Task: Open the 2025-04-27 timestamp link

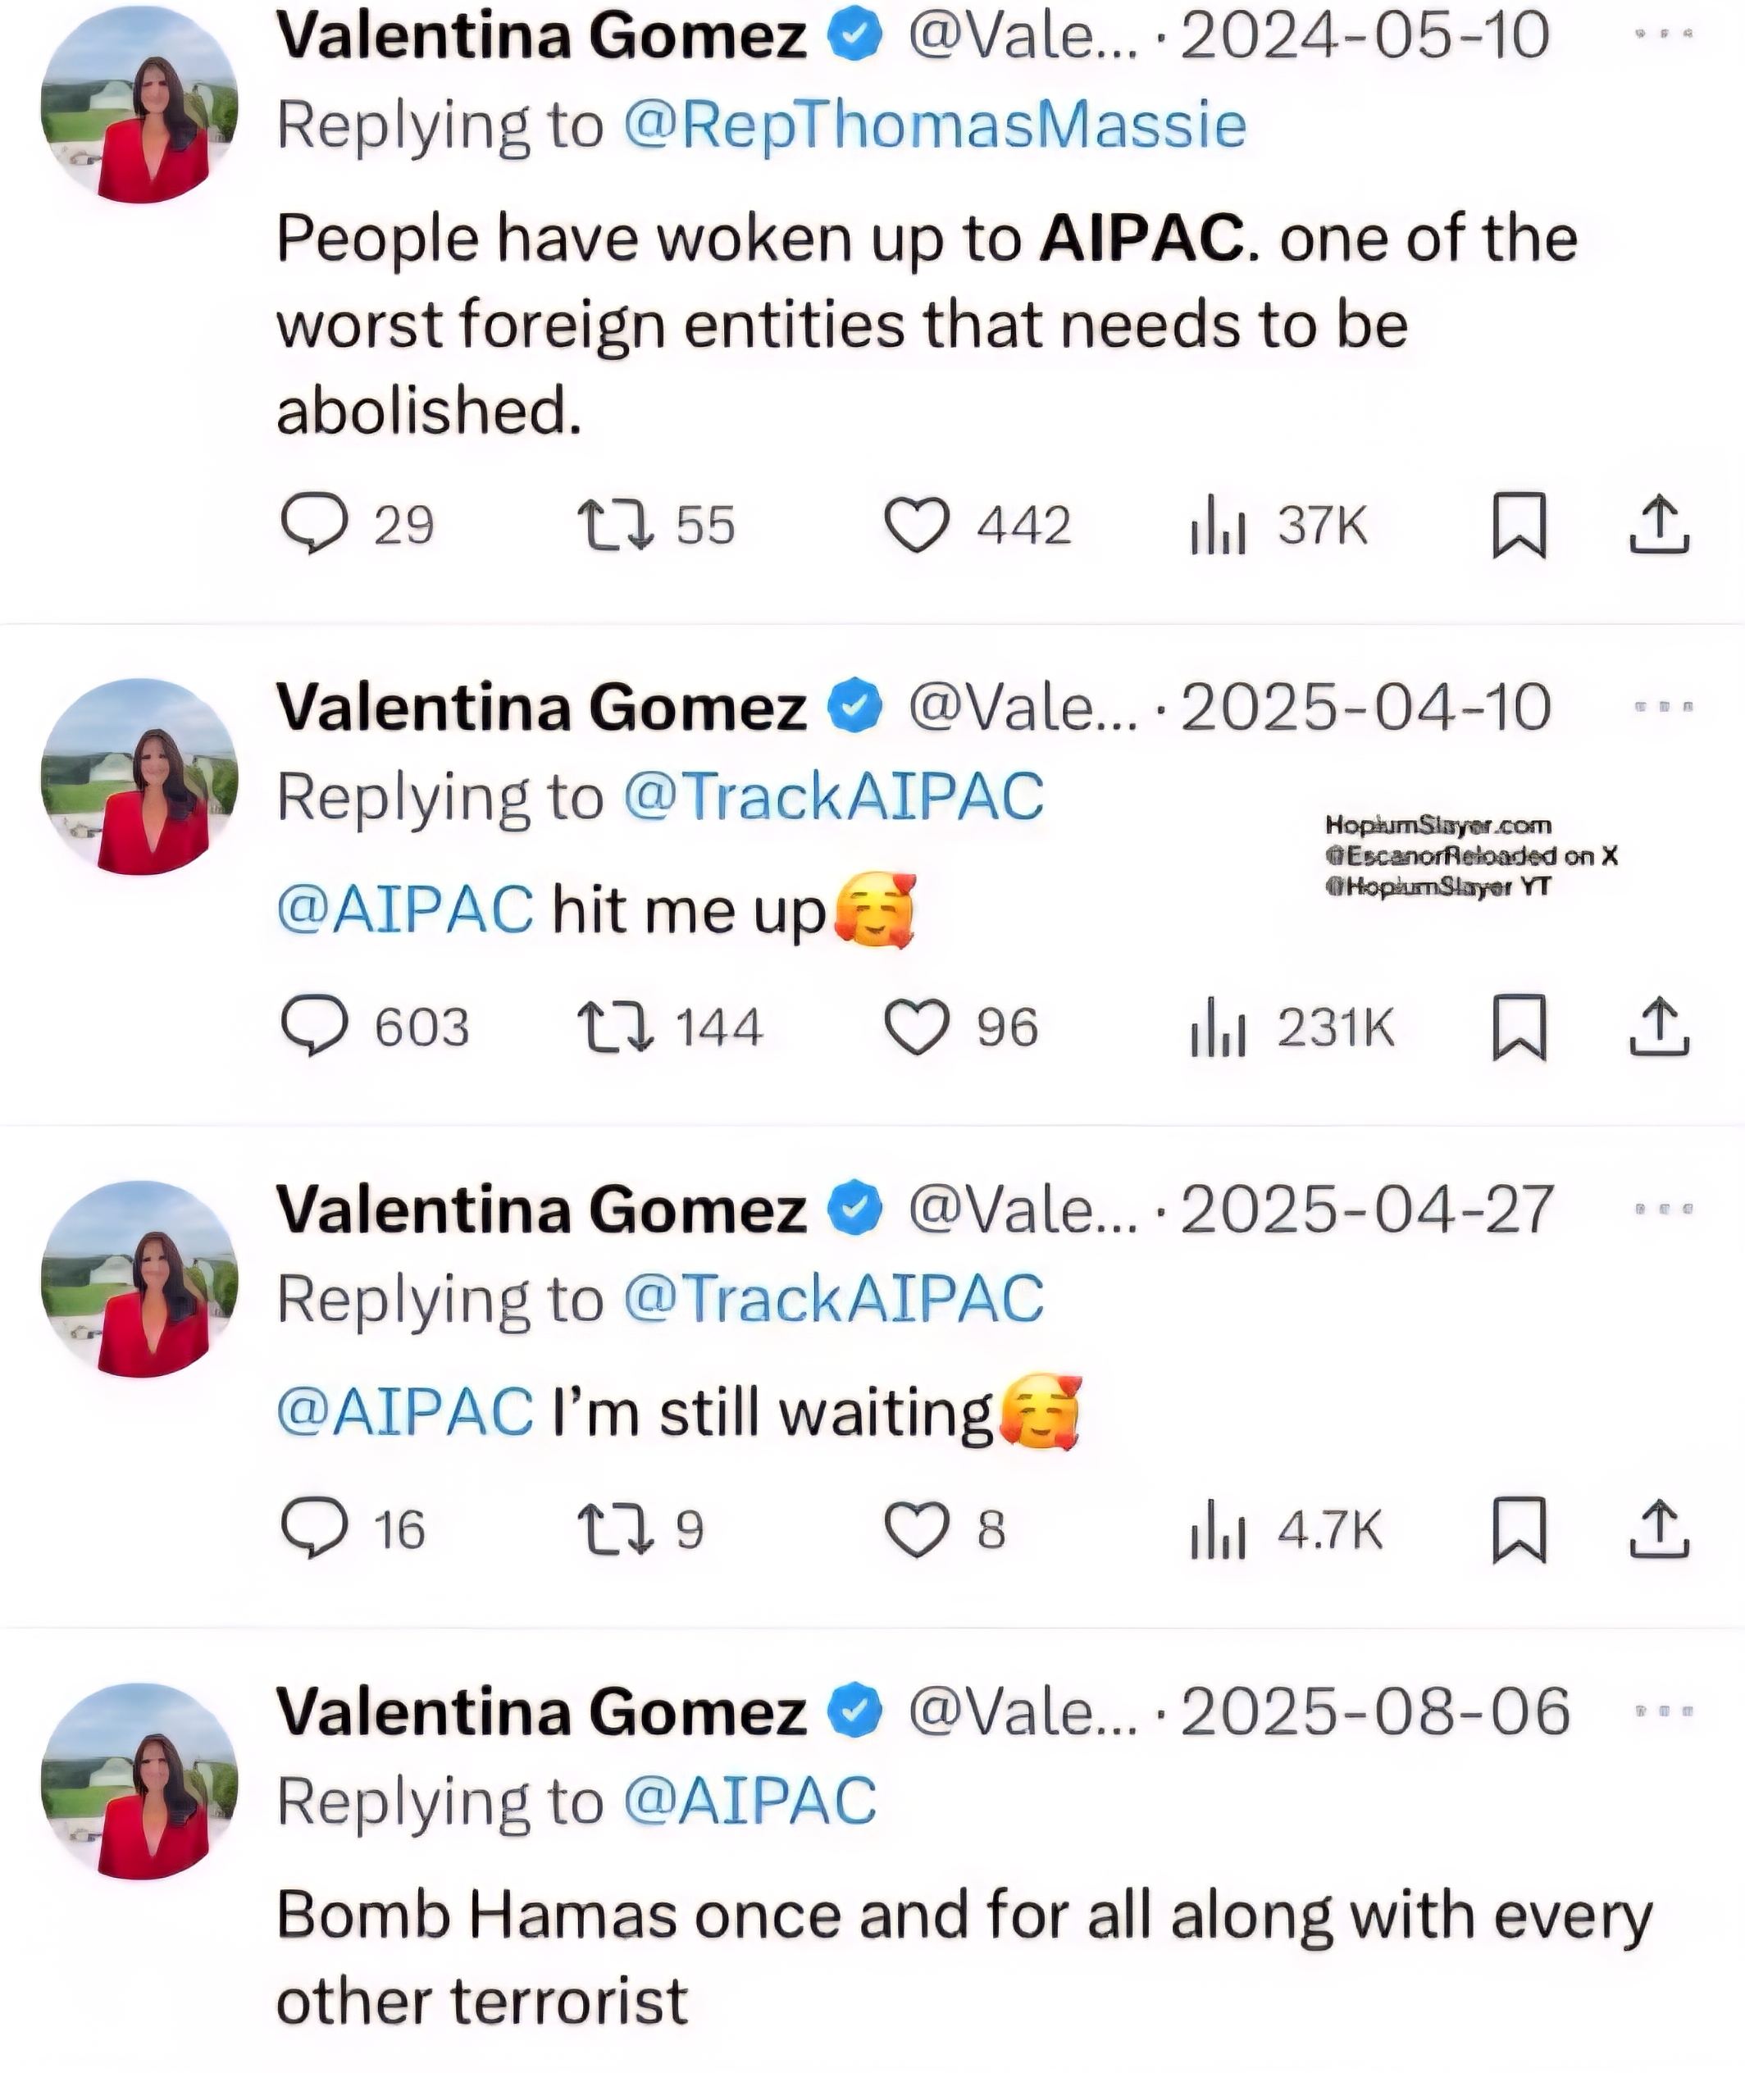Action: pos(1367,1210)
